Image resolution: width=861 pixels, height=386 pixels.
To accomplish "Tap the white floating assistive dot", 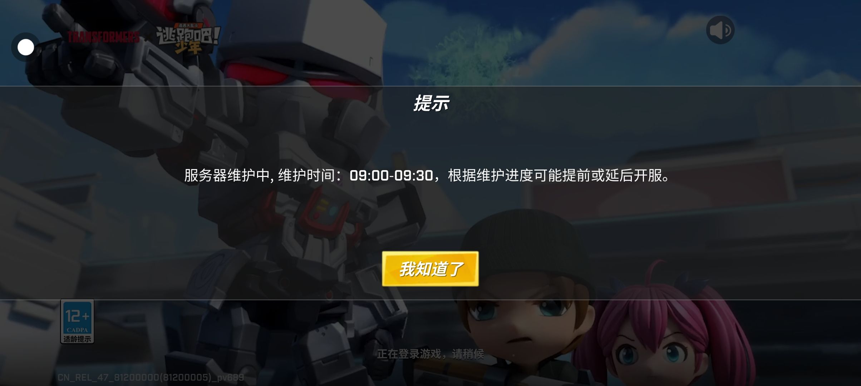I will [26, 47].
